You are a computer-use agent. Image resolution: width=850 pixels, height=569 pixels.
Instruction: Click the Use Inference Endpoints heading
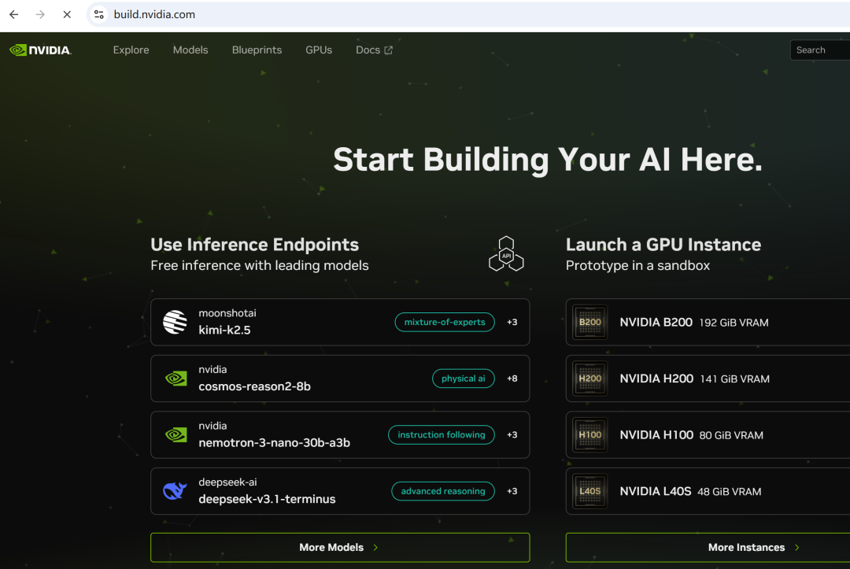[255, 245]
